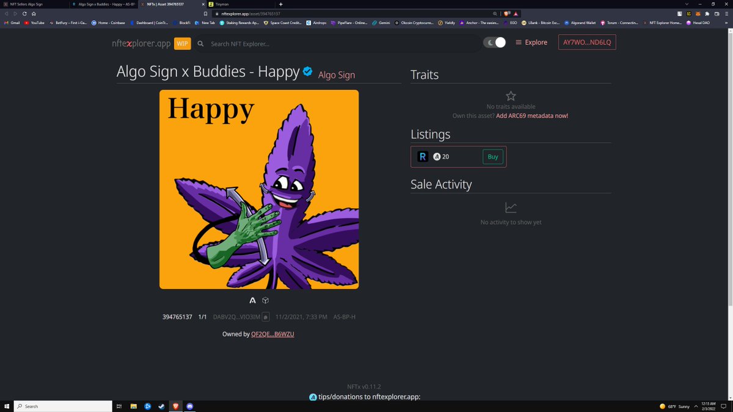
Task: Click the cube icon below image
Action: pyautogui.click(x=266, y=300)
